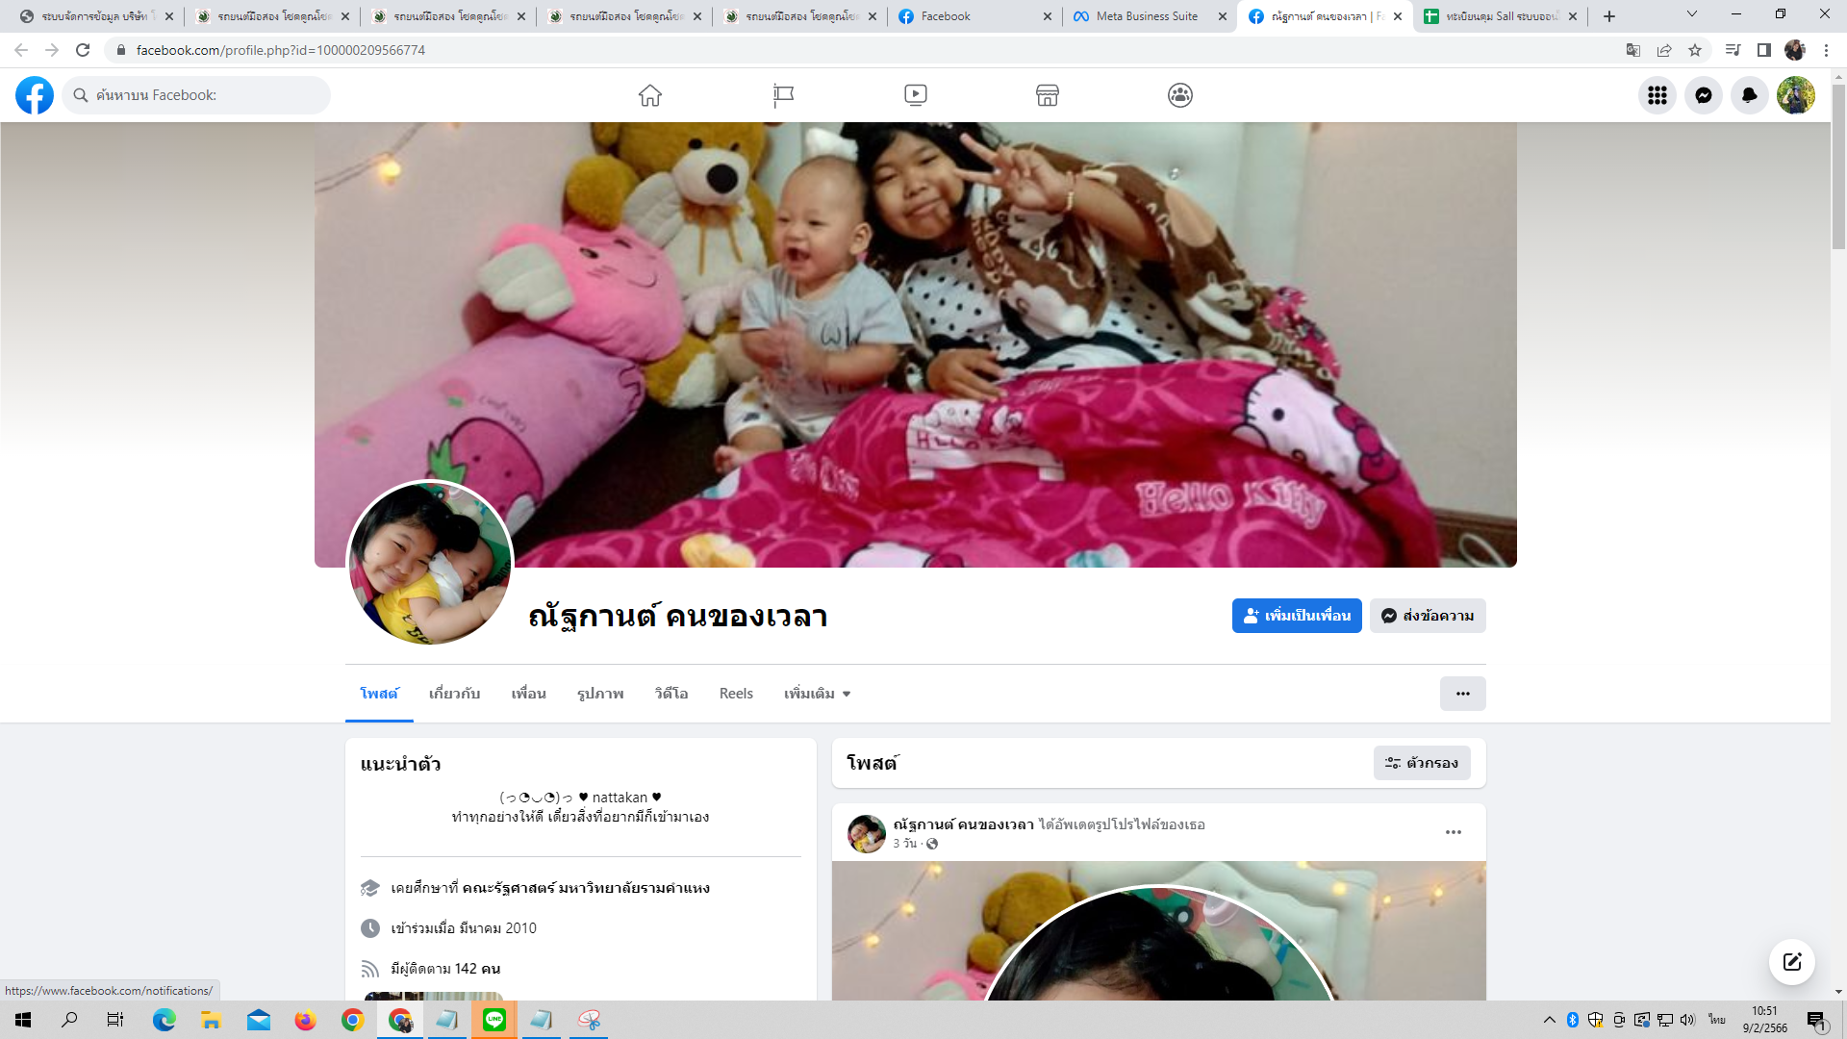1847x1039 pixels.
Task: Open the Facebook menu grid icon
Action: pyautogui.click(x=1657, y=95)
